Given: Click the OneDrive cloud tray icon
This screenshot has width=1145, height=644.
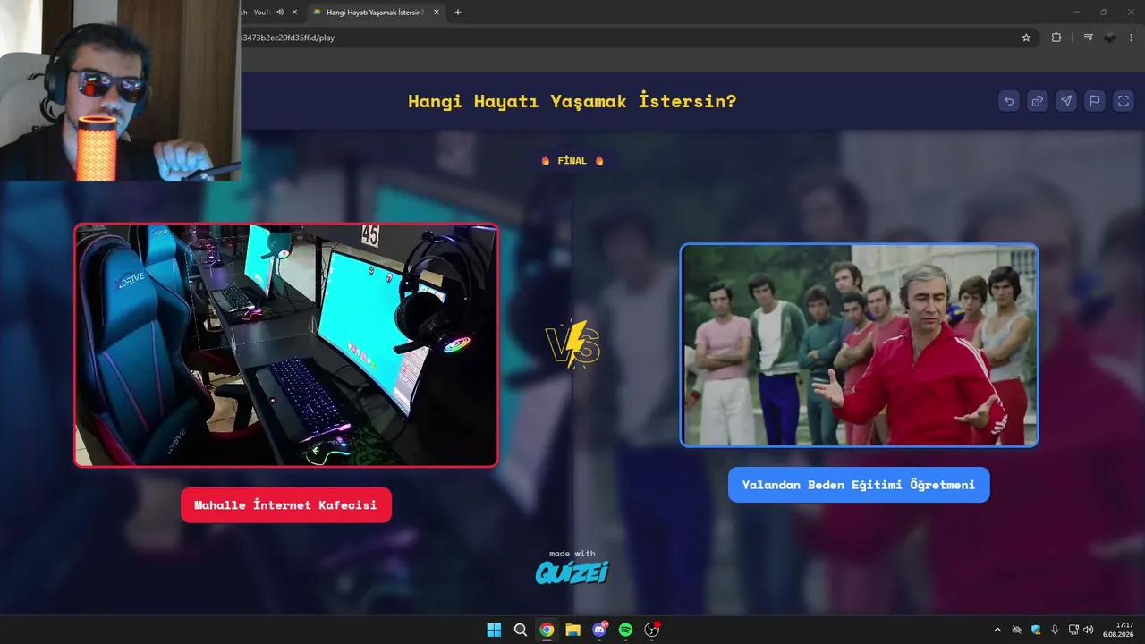Looking at the screenshot, I should 1017,630.
